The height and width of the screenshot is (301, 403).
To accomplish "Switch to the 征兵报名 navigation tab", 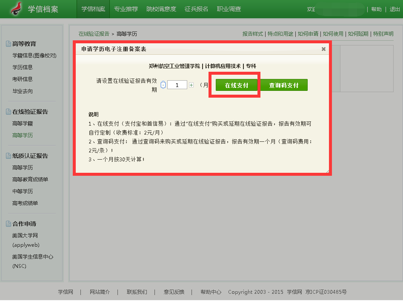I will [x=197, y=9].
